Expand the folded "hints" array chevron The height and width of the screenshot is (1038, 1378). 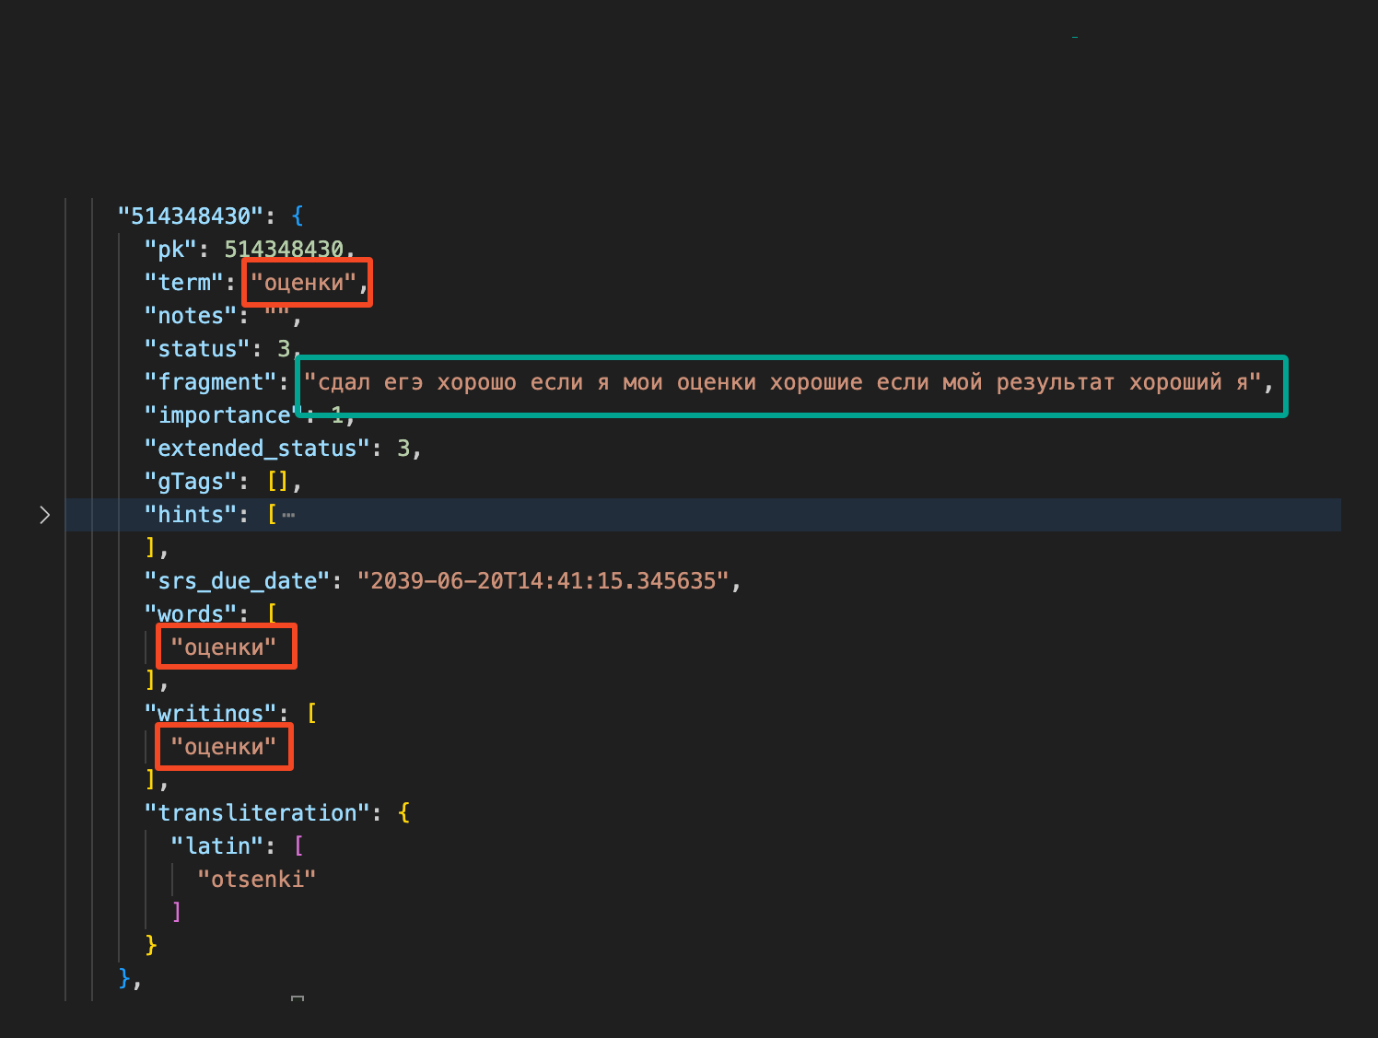[x=44, y=515]
